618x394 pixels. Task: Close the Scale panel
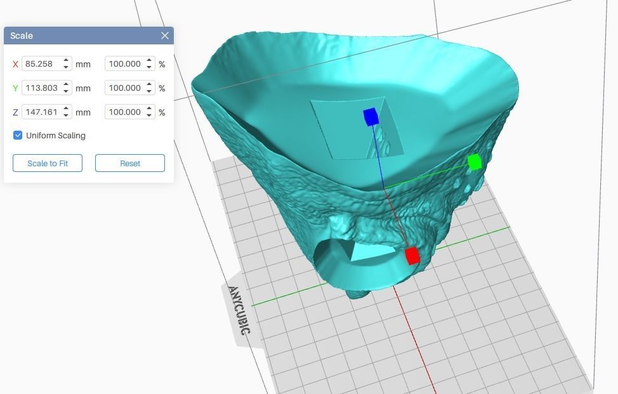click(x=165, y=36)
